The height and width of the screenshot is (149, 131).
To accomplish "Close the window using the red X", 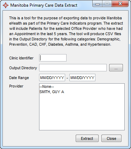I will tap(120, 4).
